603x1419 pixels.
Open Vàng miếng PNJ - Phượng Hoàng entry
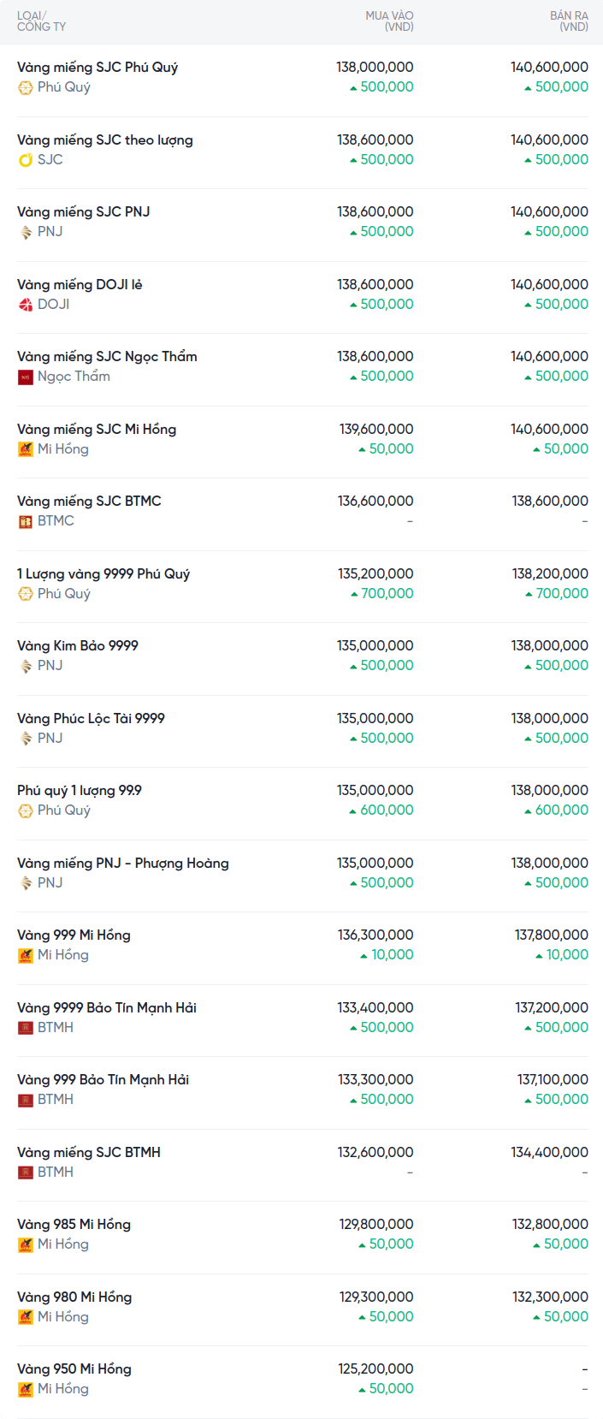click(123, 864)
